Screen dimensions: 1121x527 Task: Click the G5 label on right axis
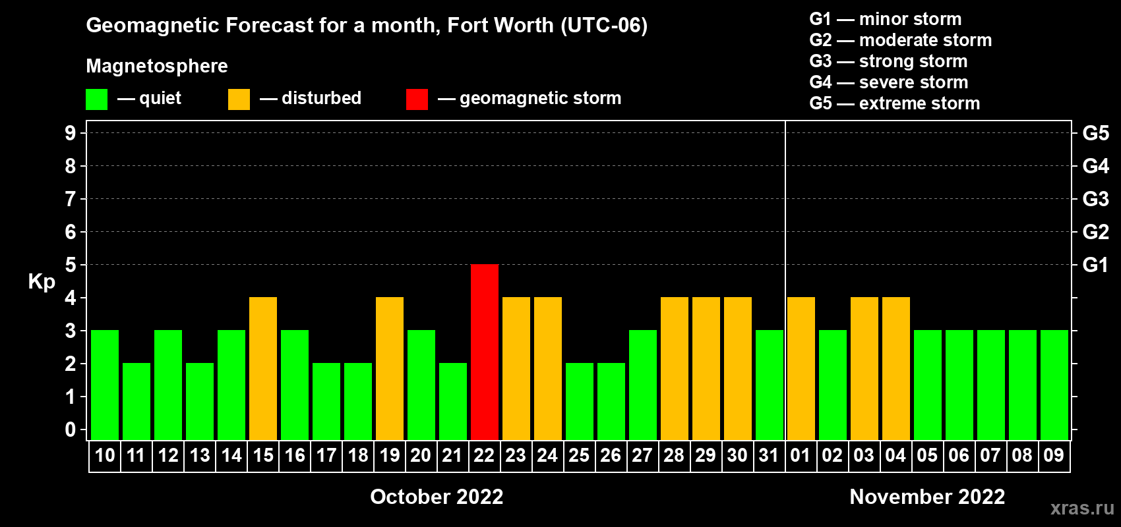[x=1095, y=133]
